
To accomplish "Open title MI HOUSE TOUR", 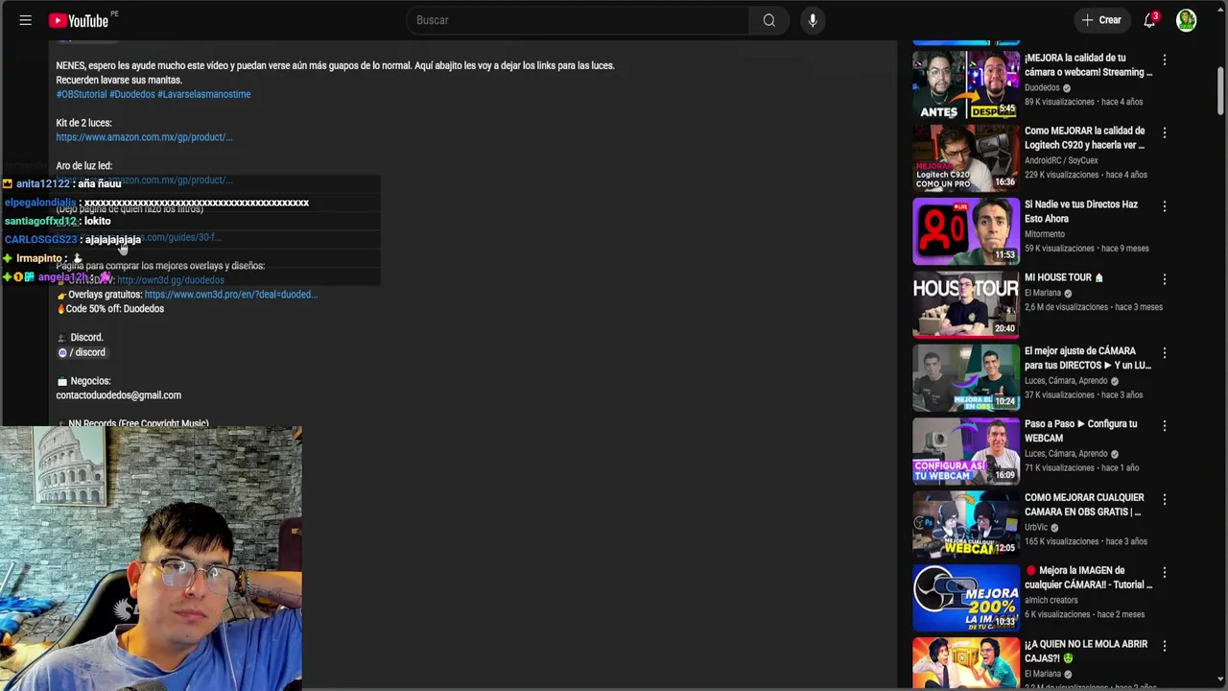I will [x=1064, y=277].
